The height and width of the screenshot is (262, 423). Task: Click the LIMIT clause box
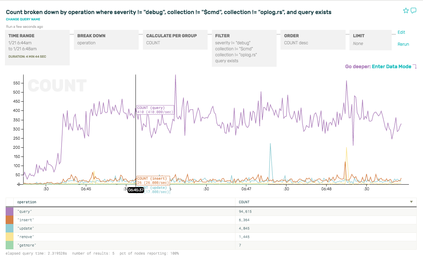[x=372, y=40]
